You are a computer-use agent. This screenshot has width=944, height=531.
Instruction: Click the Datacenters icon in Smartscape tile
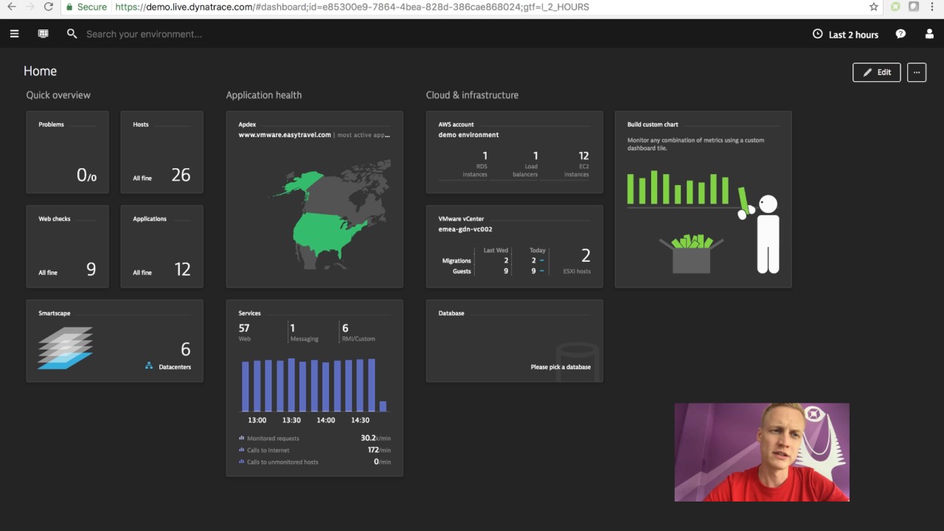[x=149, y=366]
